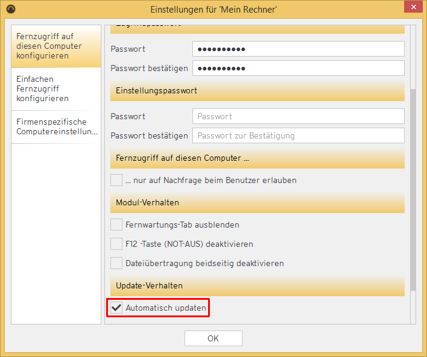Tick 'F12-Taste (NOT-AUS) deaktivieren' checkbox

click(116, 244)
